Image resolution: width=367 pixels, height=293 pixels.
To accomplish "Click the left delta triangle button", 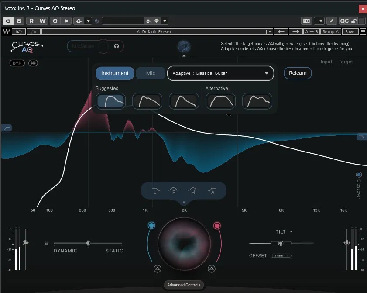I will click(x=157, y=269).
